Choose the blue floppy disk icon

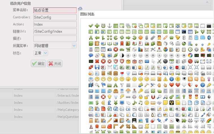[x=97, y=67]
